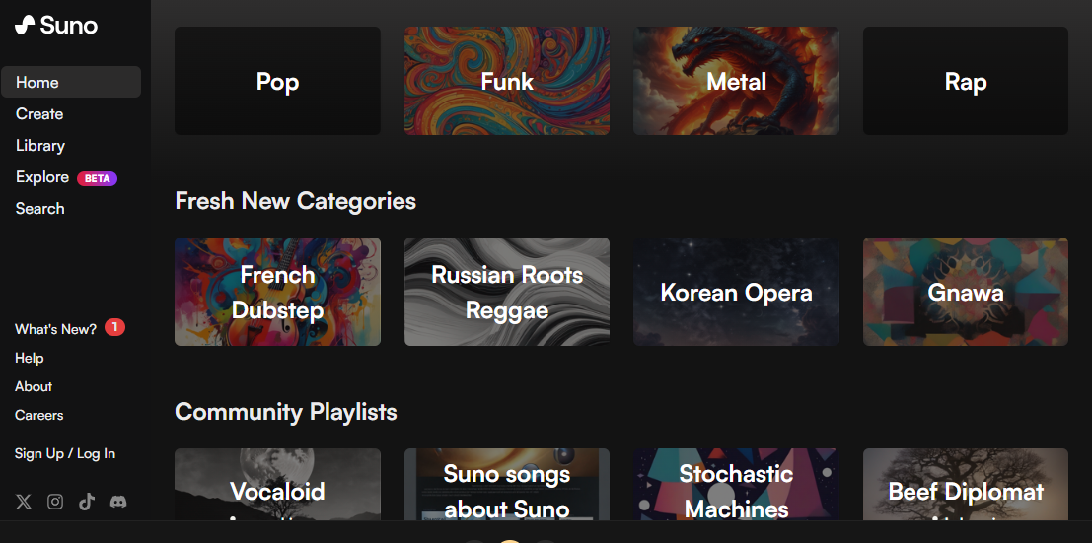The image size is (1092, 543).
Task: Open the Russian Roots Reggae category
Action: point(507,292)
